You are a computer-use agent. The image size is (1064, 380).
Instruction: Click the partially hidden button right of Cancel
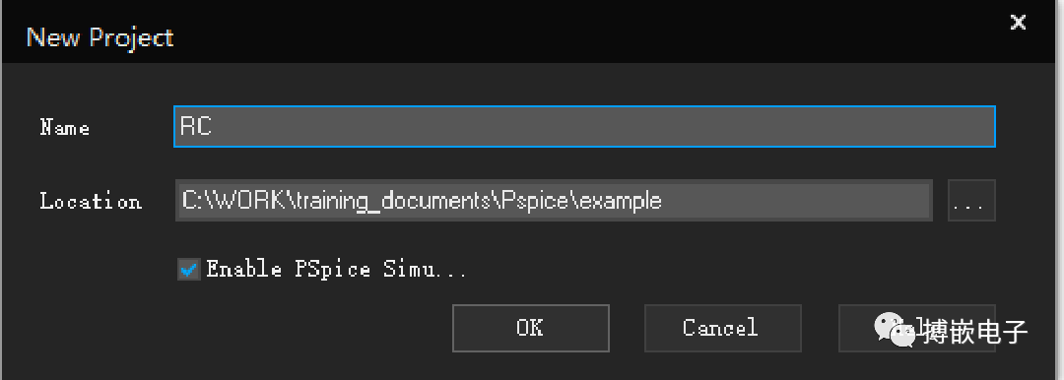pyautogui.click(x=917, y=328)
